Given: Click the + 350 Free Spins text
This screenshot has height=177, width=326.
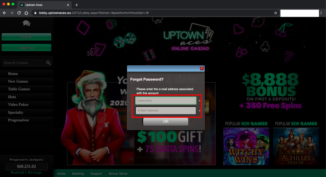Looking at the screenshot, I should pos(270,106).
